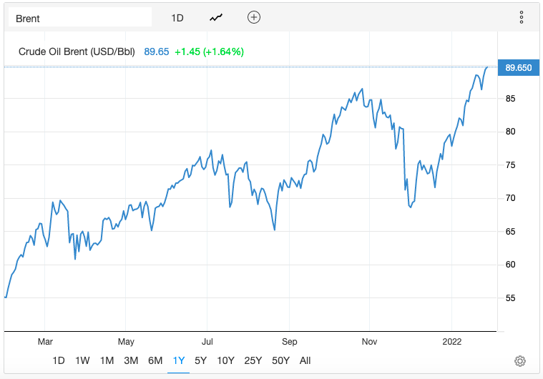
Task: Choose the 6M time range
Action: tap(155, 360)
